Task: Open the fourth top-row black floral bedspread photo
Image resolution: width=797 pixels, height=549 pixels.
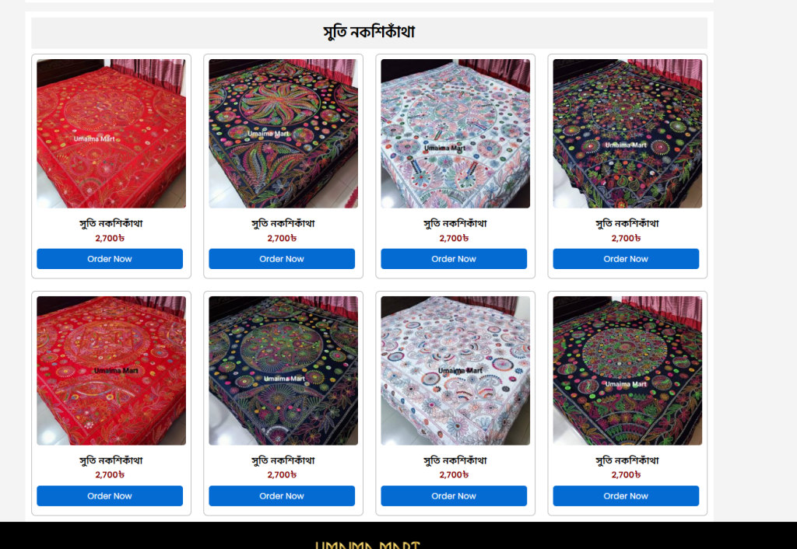Action: [x=627, y=134]
